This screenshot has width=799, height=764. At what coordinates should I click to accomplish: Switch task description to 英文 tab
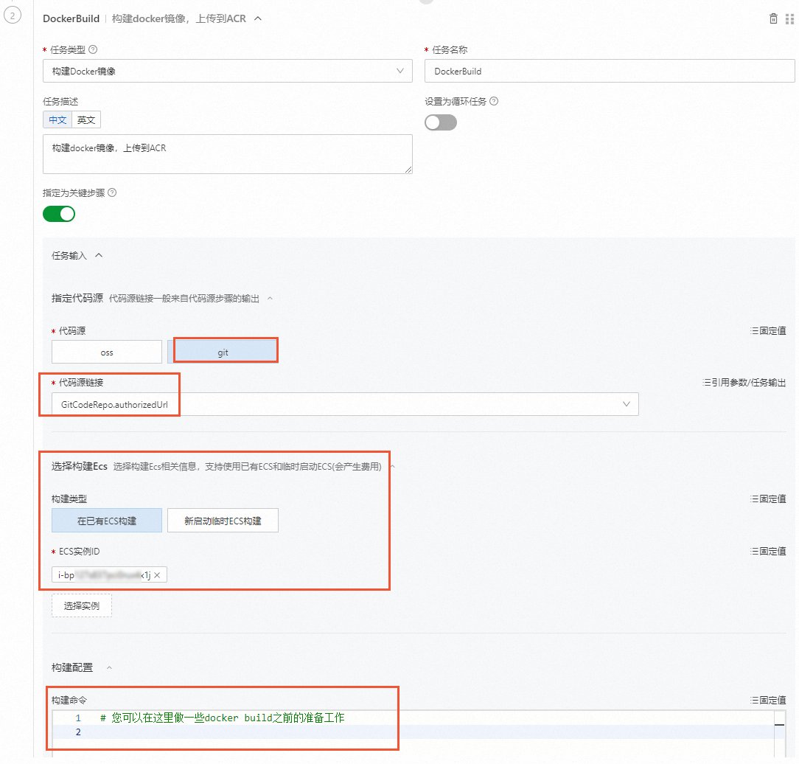(x=86, y=119)
